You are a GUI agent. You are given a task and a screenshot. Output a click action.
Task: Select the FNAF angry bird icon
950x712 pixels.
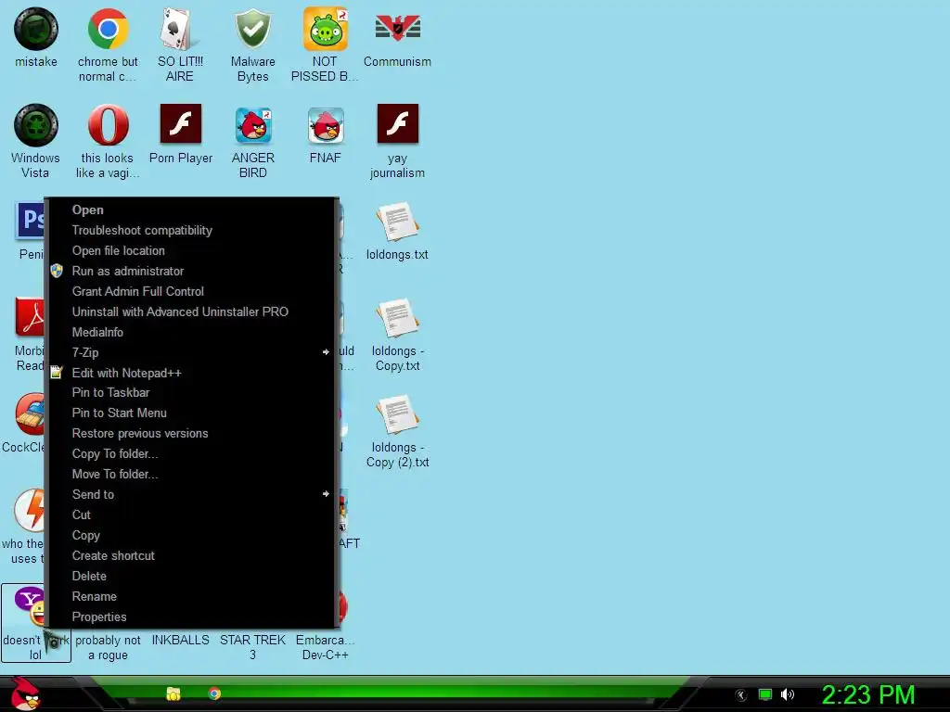326,125
